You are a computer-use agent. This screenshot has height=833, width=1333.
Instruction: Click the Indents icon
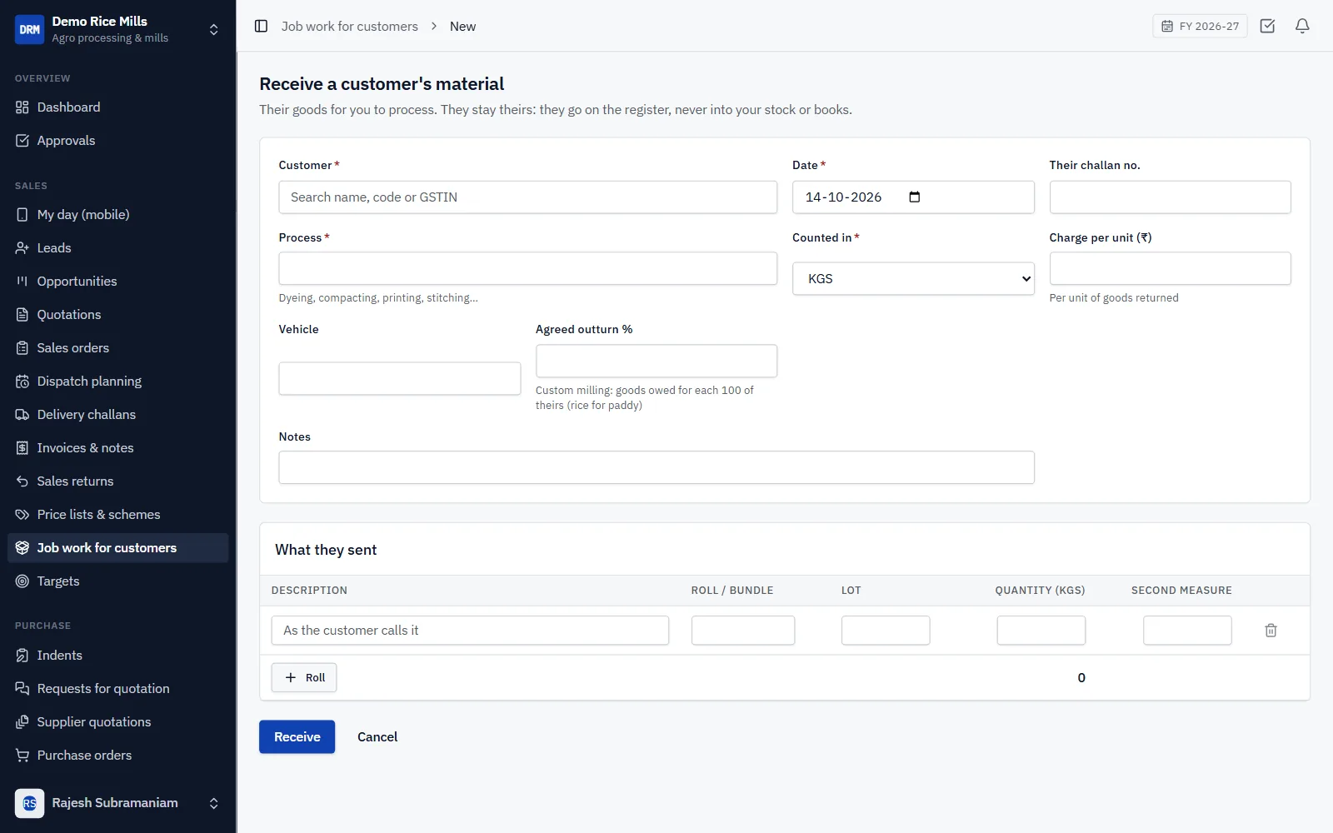click(22, 656)
